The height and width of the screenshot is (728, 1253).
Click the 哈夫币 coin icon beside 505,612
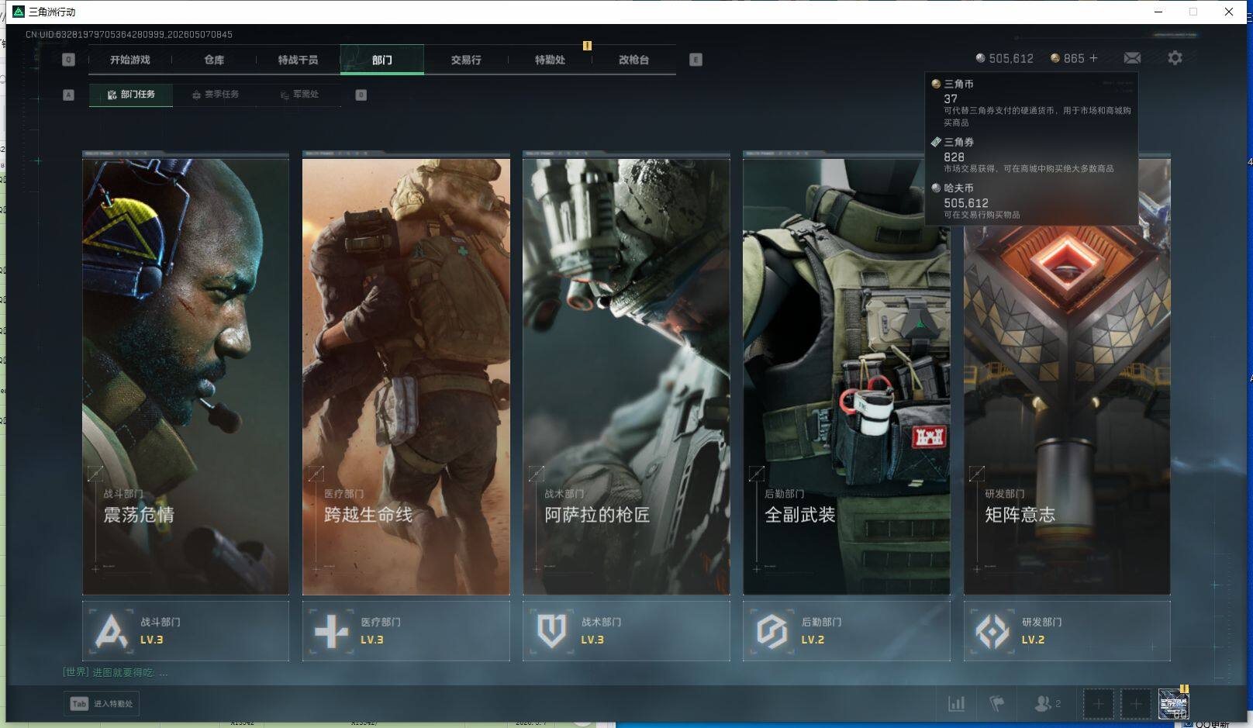click(x=980, y=58)
